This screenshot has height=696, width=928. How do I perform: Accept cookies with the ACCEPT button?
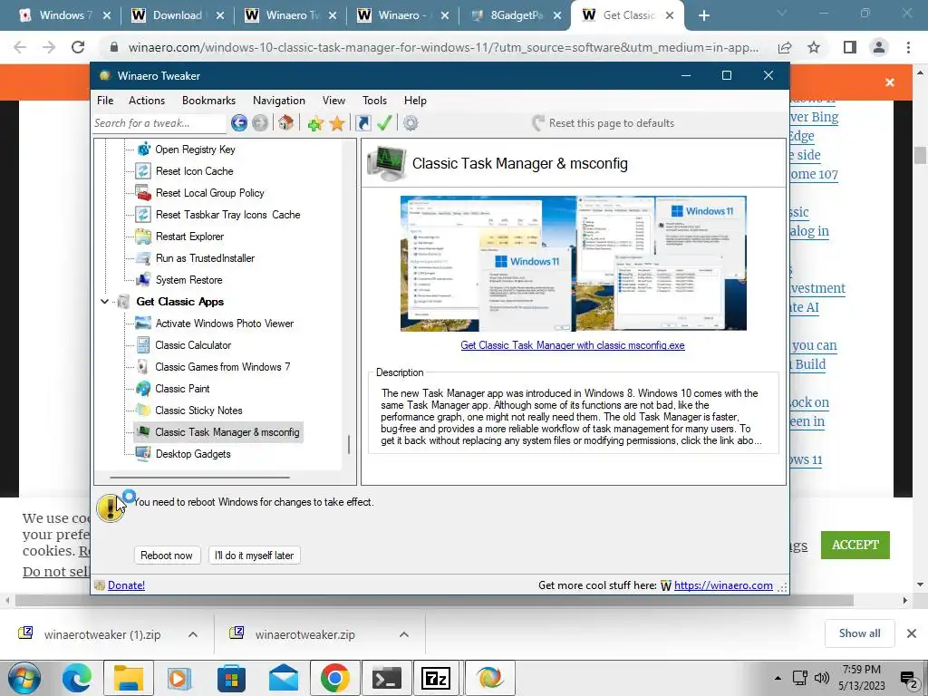855,545
